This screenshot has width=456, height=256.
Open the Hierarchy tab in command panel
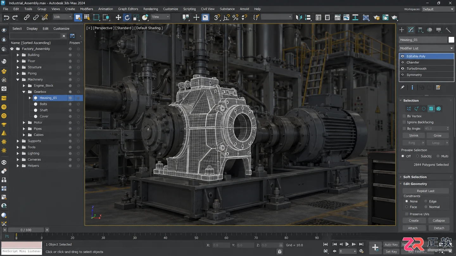(420, 30)
